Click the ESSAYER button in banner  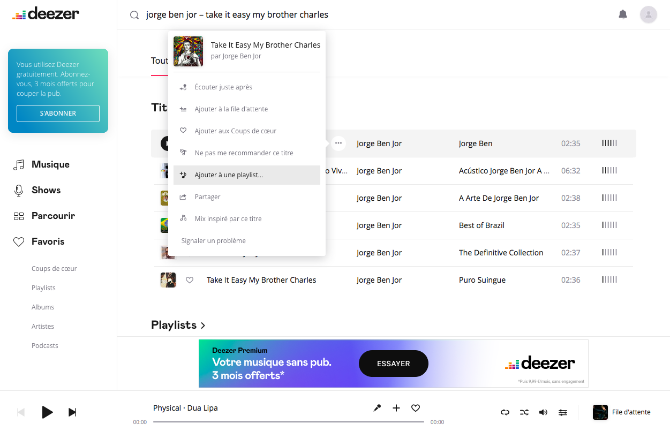click(x=394, y=364)
